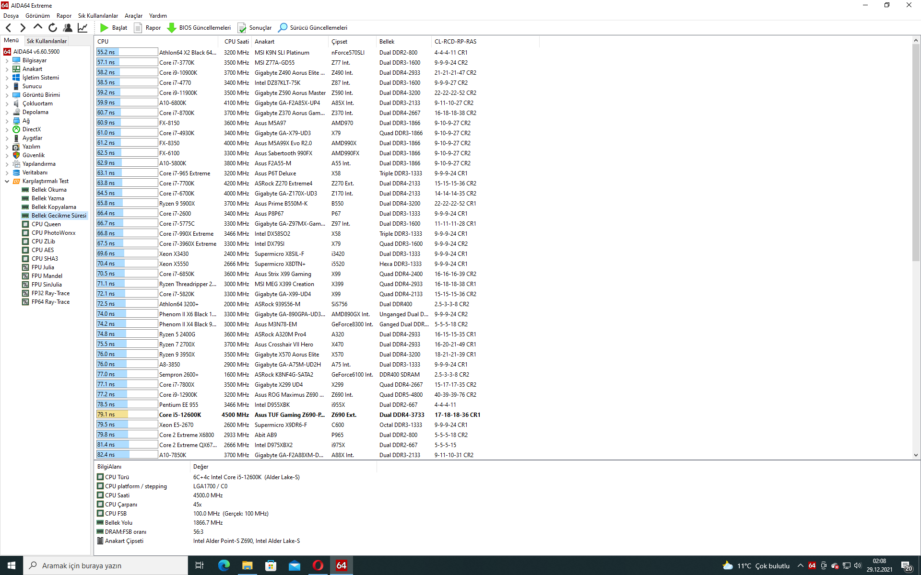Viewport: 921px width, 575px height.
Task: Select FP64 Ray-Trace benchmark
Action: pyautogui.click(x=50, y=302)
